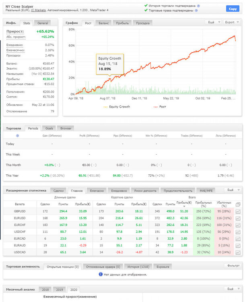Viewport: 245px width, 302px height.
Task: Open the Browser tab
Action: (66, 128)
